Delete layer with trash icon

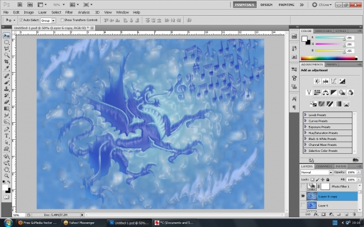click(x=354, y=214)
